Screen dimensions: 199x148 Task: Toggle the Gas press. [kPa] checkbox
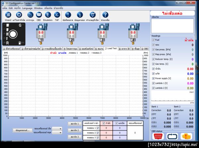coord(153,50)
